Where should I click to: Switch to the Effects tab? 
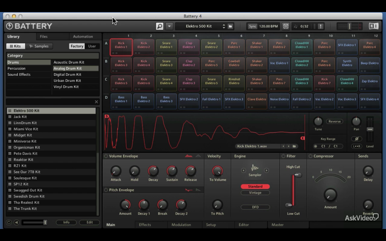pos(145,225)
